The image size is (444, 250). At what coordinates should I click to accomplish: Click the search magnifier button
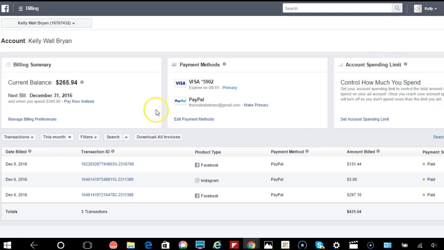pyautogui.click(x=397, y=8)
